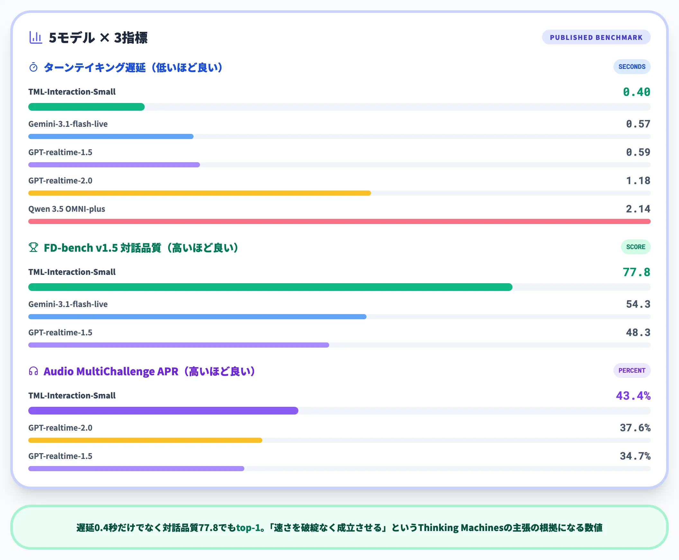This screenshot has width=679, height=560.
Task: Click the stopwatch icon before ターンテイキング遅延
Action: pyautogui.click(x=33, y=67)
